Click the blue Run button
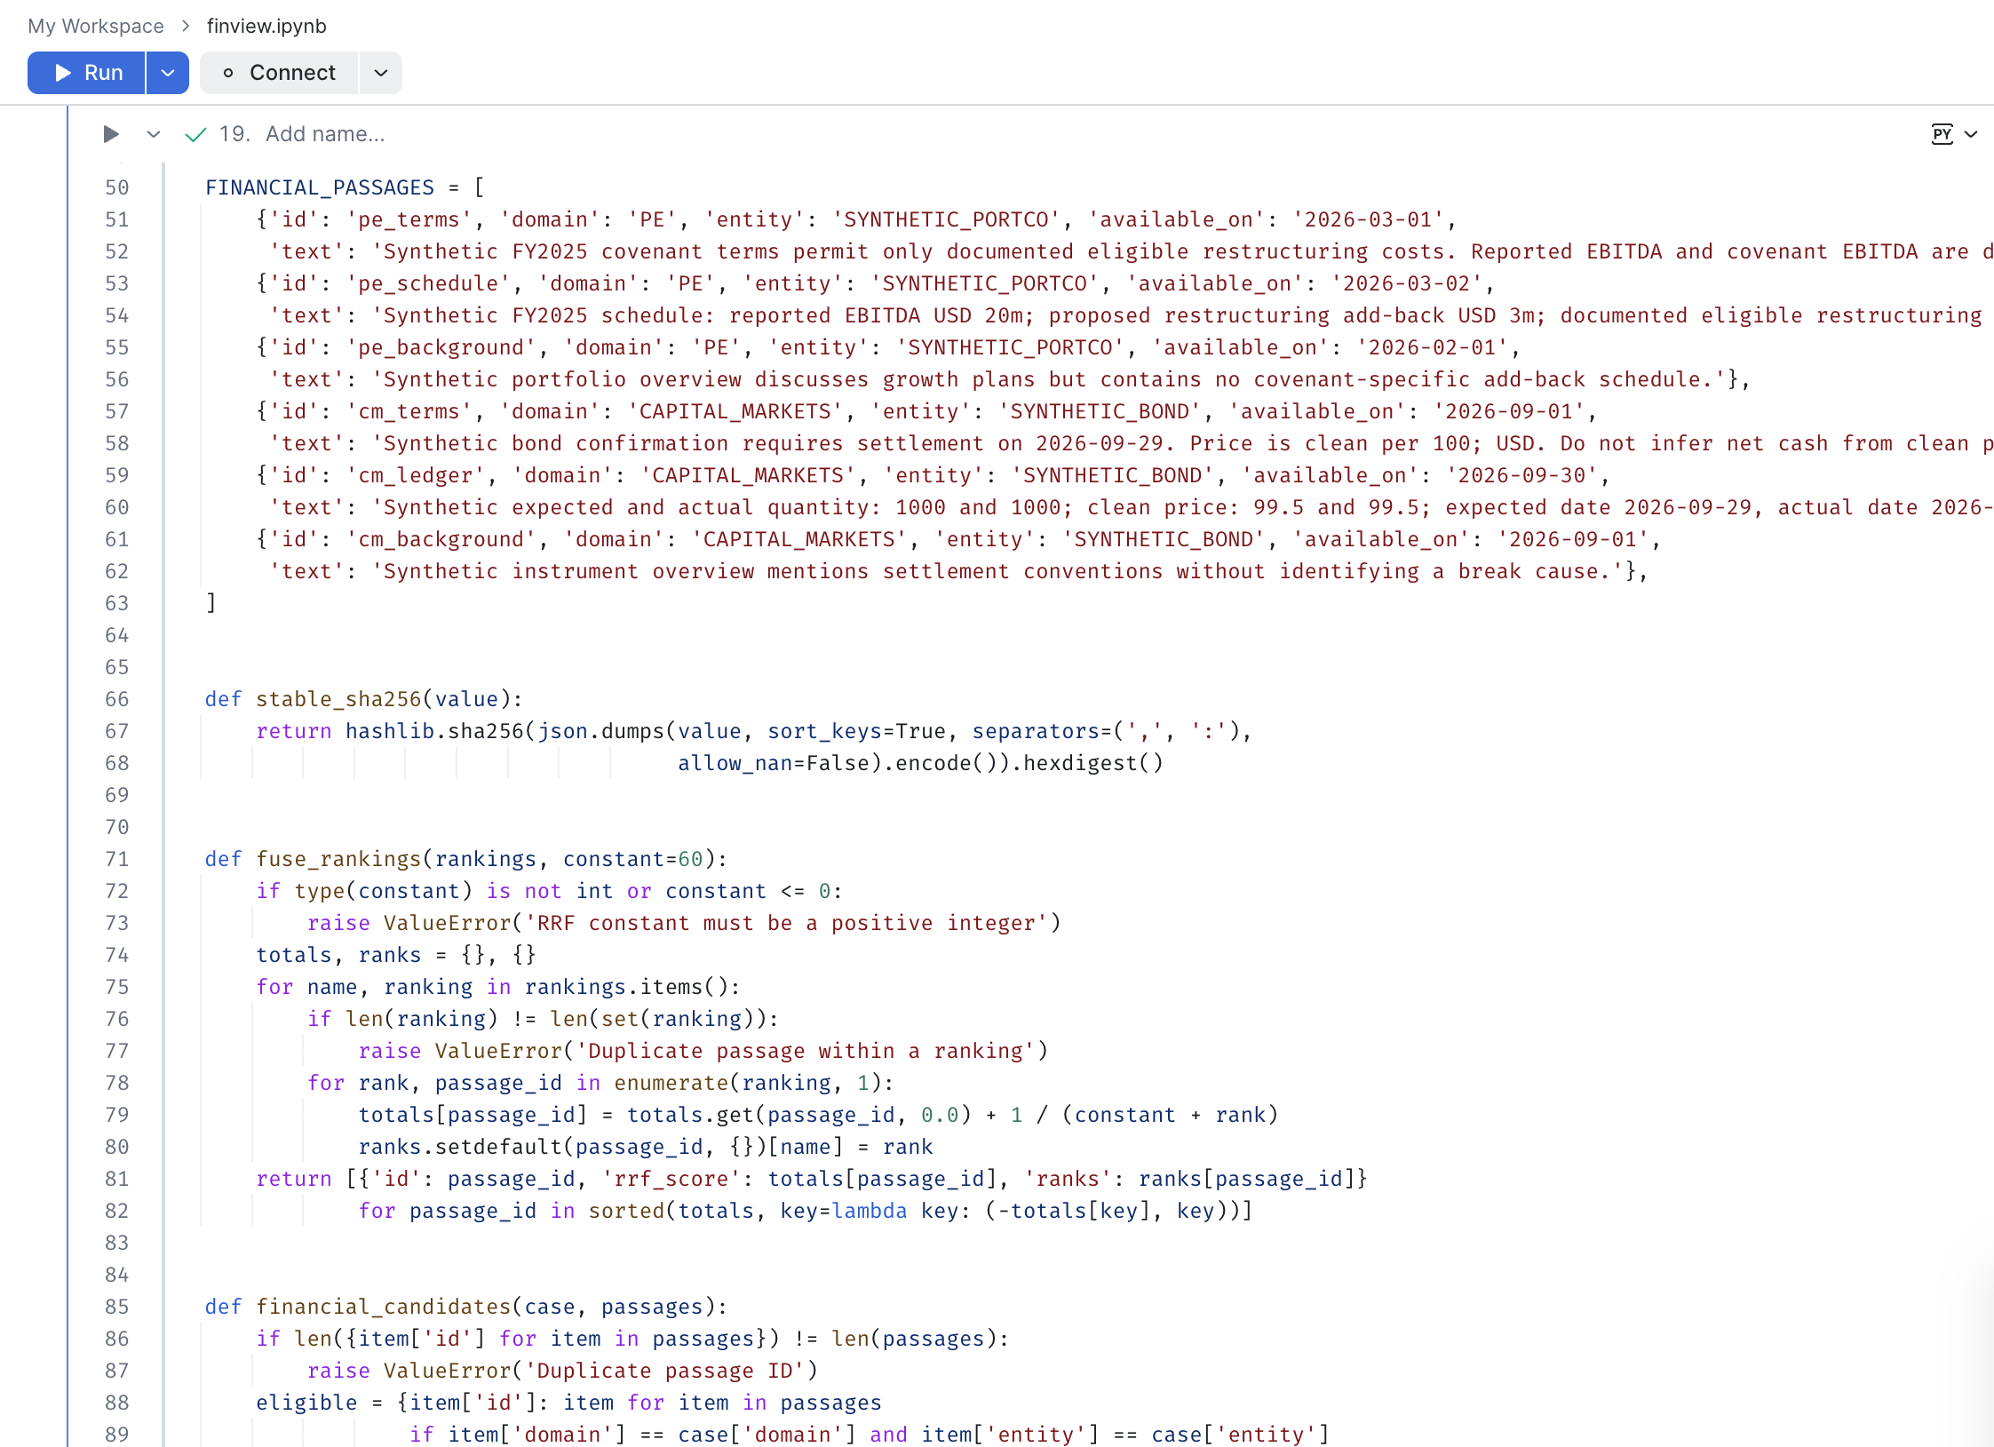The width and height of the screenshot is (1994, 1447). coord(86,73)
